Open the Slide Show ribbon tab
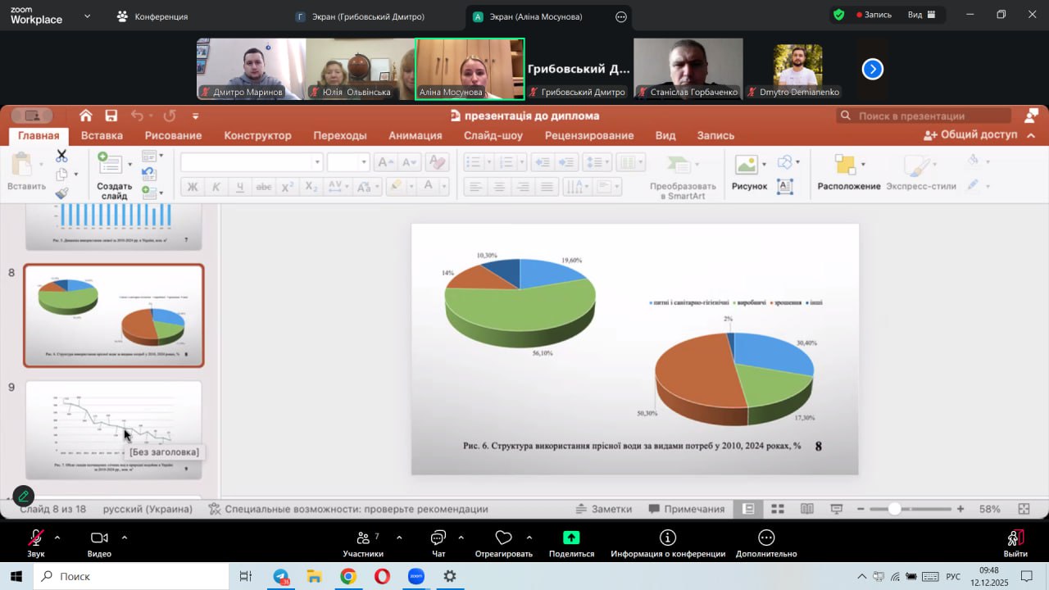Image resolution: width=1049 pixels, height=590 pixels. click(x=493, y=135)
